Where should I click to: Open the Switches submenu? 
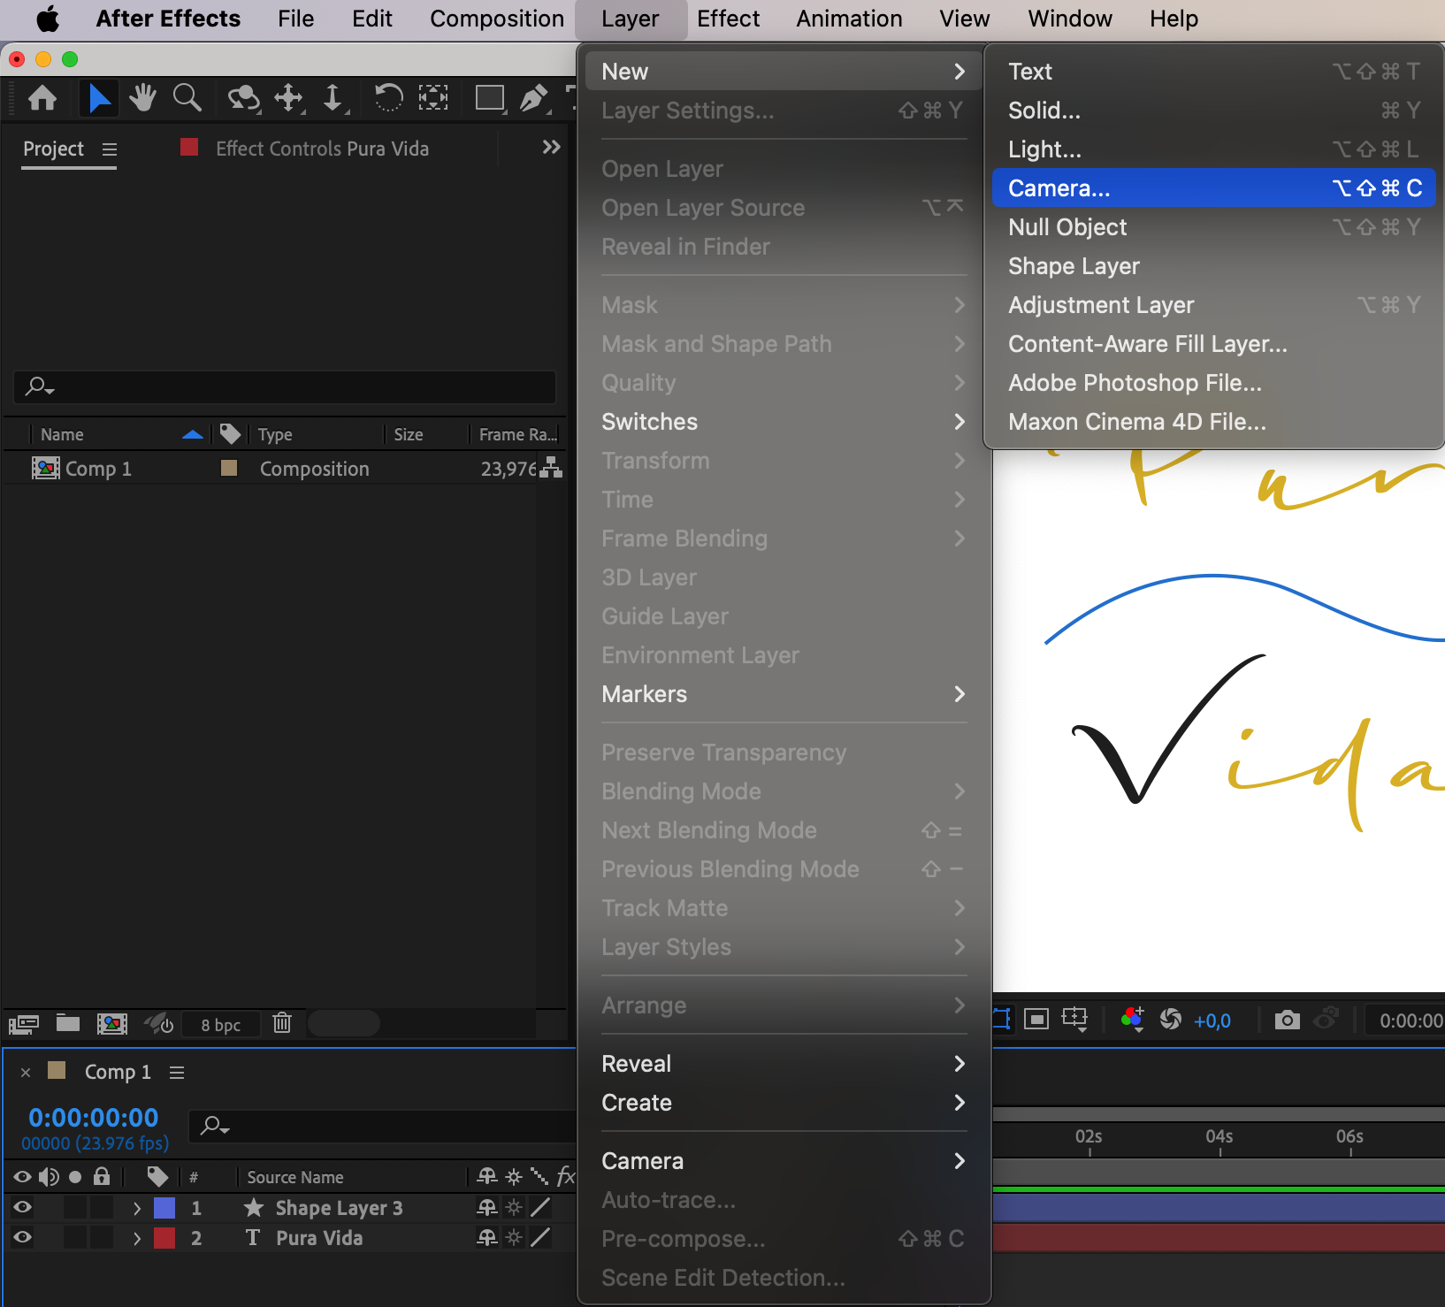784,422
